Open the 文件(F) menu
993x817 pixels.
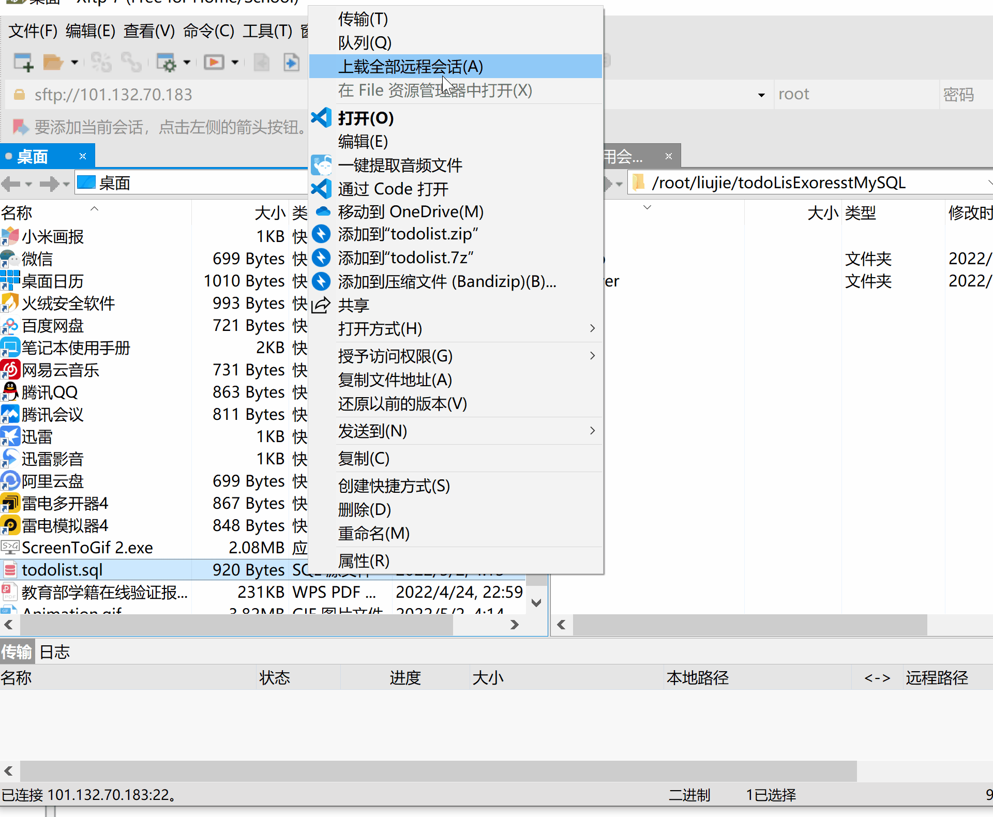pyautogui.click(x=33, y=31)
